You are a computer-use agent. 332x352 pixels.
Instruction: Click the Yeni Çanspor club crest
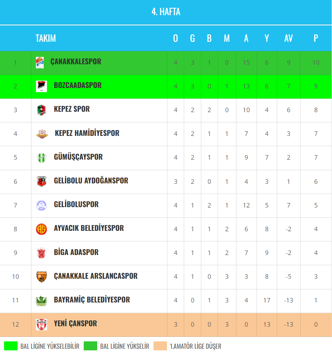pos(41,324)
